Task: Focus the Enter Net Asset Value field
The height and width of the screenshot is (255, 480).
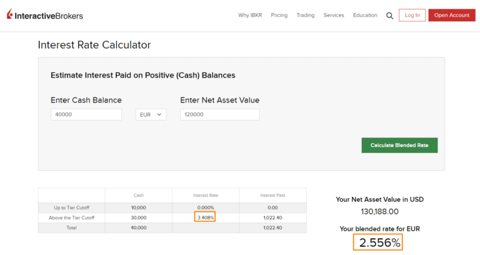Action: [x=219, y=114]
